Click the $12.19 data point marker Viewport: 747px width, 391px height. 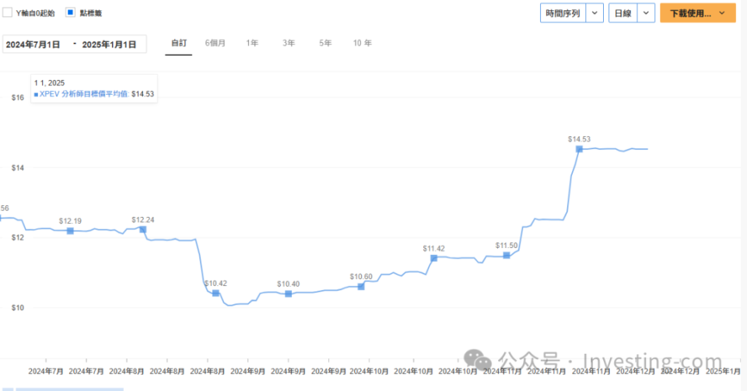pos(70,231)
